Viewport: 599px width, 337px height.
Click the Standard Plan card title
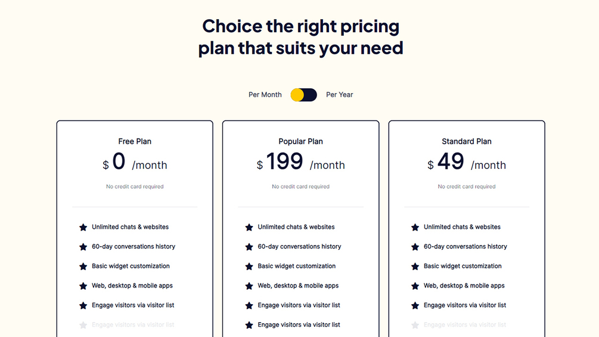point(467,141)
